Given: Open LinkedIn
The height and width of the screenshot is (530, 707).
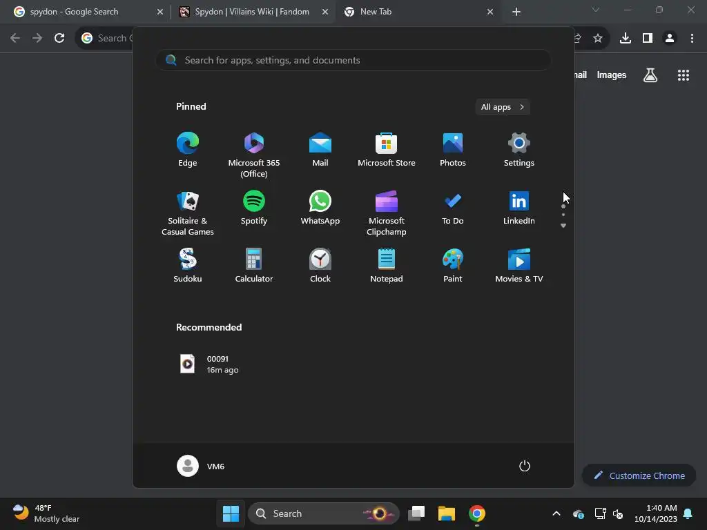Looking at the screenshot, I should (519, 208).
